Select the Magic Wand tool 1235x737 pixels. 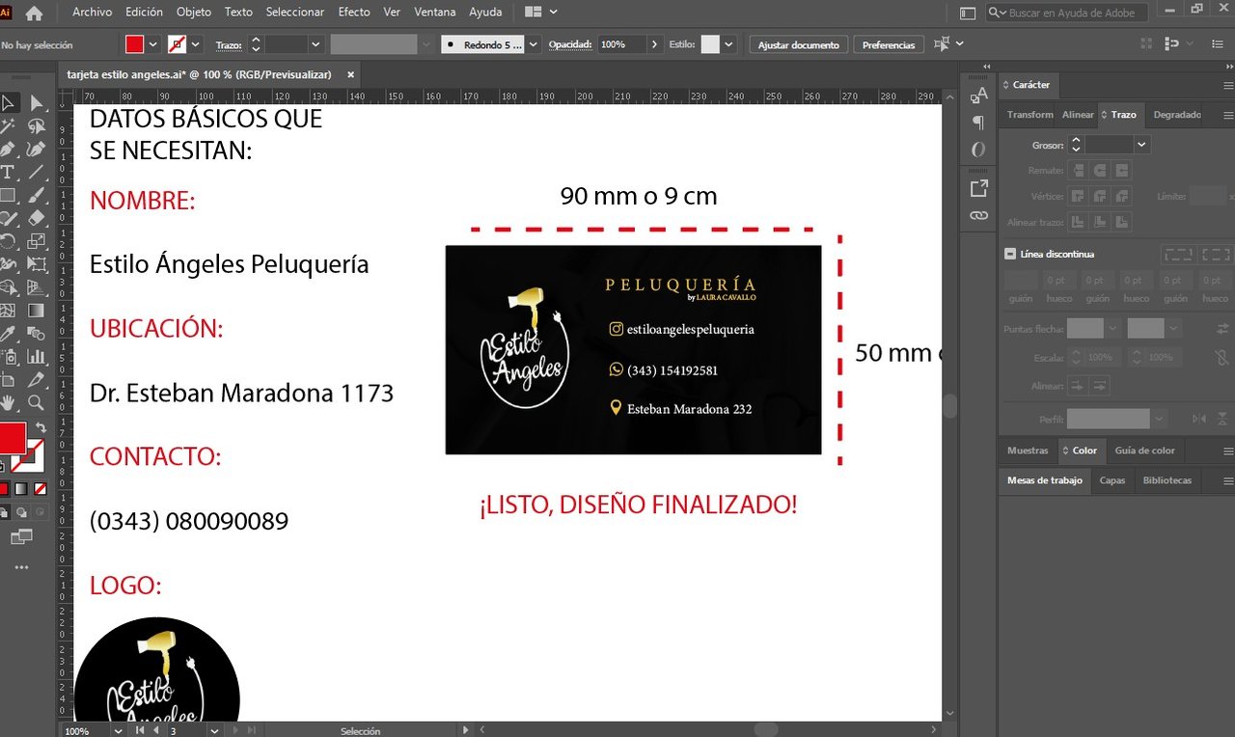(8, 126)
